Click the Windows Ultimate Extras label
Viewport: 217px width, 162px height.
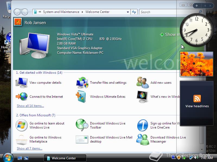pyautogui.click(x=108, y=97)
